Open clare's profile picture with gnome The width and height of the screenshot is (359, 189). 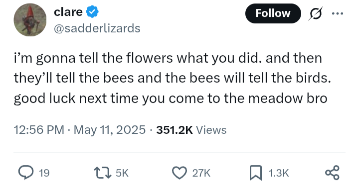click(30, 19)
